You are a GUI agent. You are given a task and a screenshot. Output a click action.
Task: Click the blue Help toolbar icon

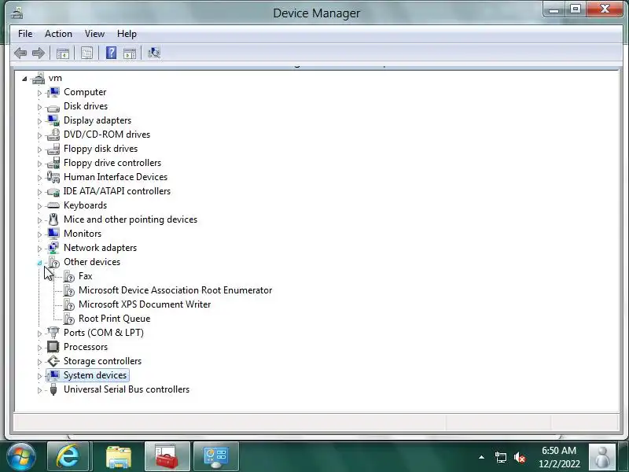pyautogui.click(x=111, y=53)
